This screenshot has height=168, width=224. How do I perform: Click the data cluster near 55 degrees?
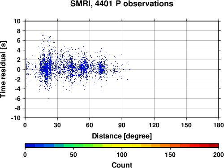coord(84,67)
